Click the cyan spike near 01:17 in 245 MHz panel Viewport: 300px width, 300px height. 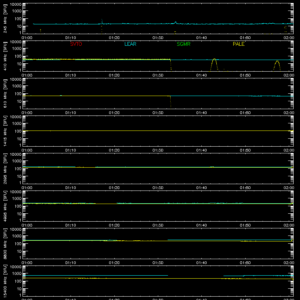tap(102, 21)
